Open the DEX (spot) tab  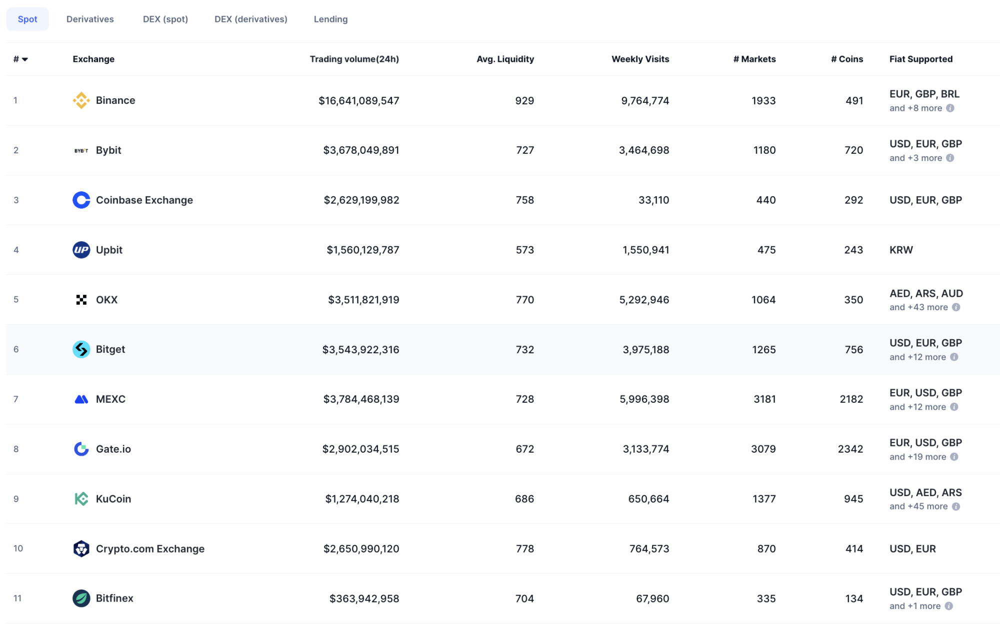pos(165,19)
